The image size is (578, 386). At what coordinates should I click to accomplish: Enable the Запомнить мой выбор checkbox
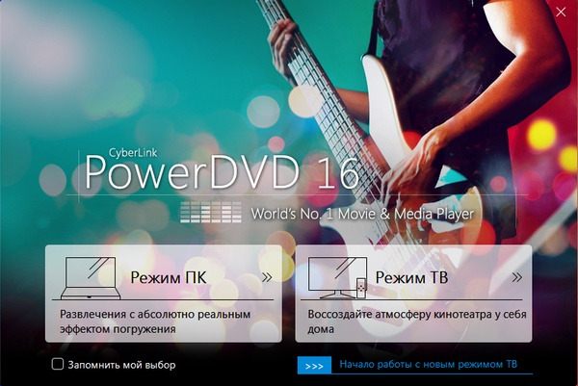click(58, 365)
